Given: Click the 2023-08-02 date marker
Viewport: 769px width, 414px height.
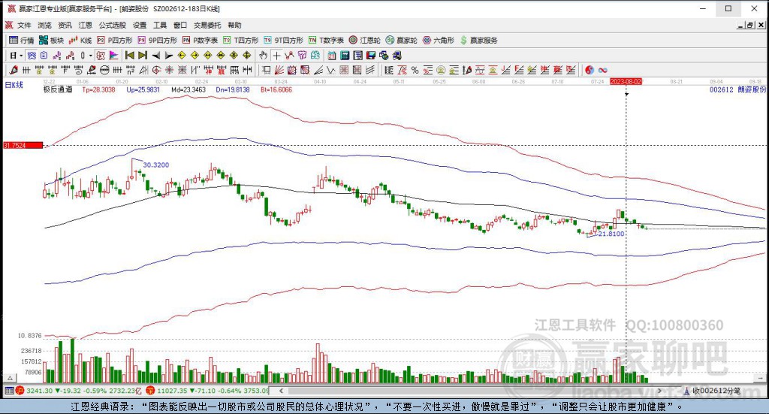Looking at the screenshot, I should point(626,81).
